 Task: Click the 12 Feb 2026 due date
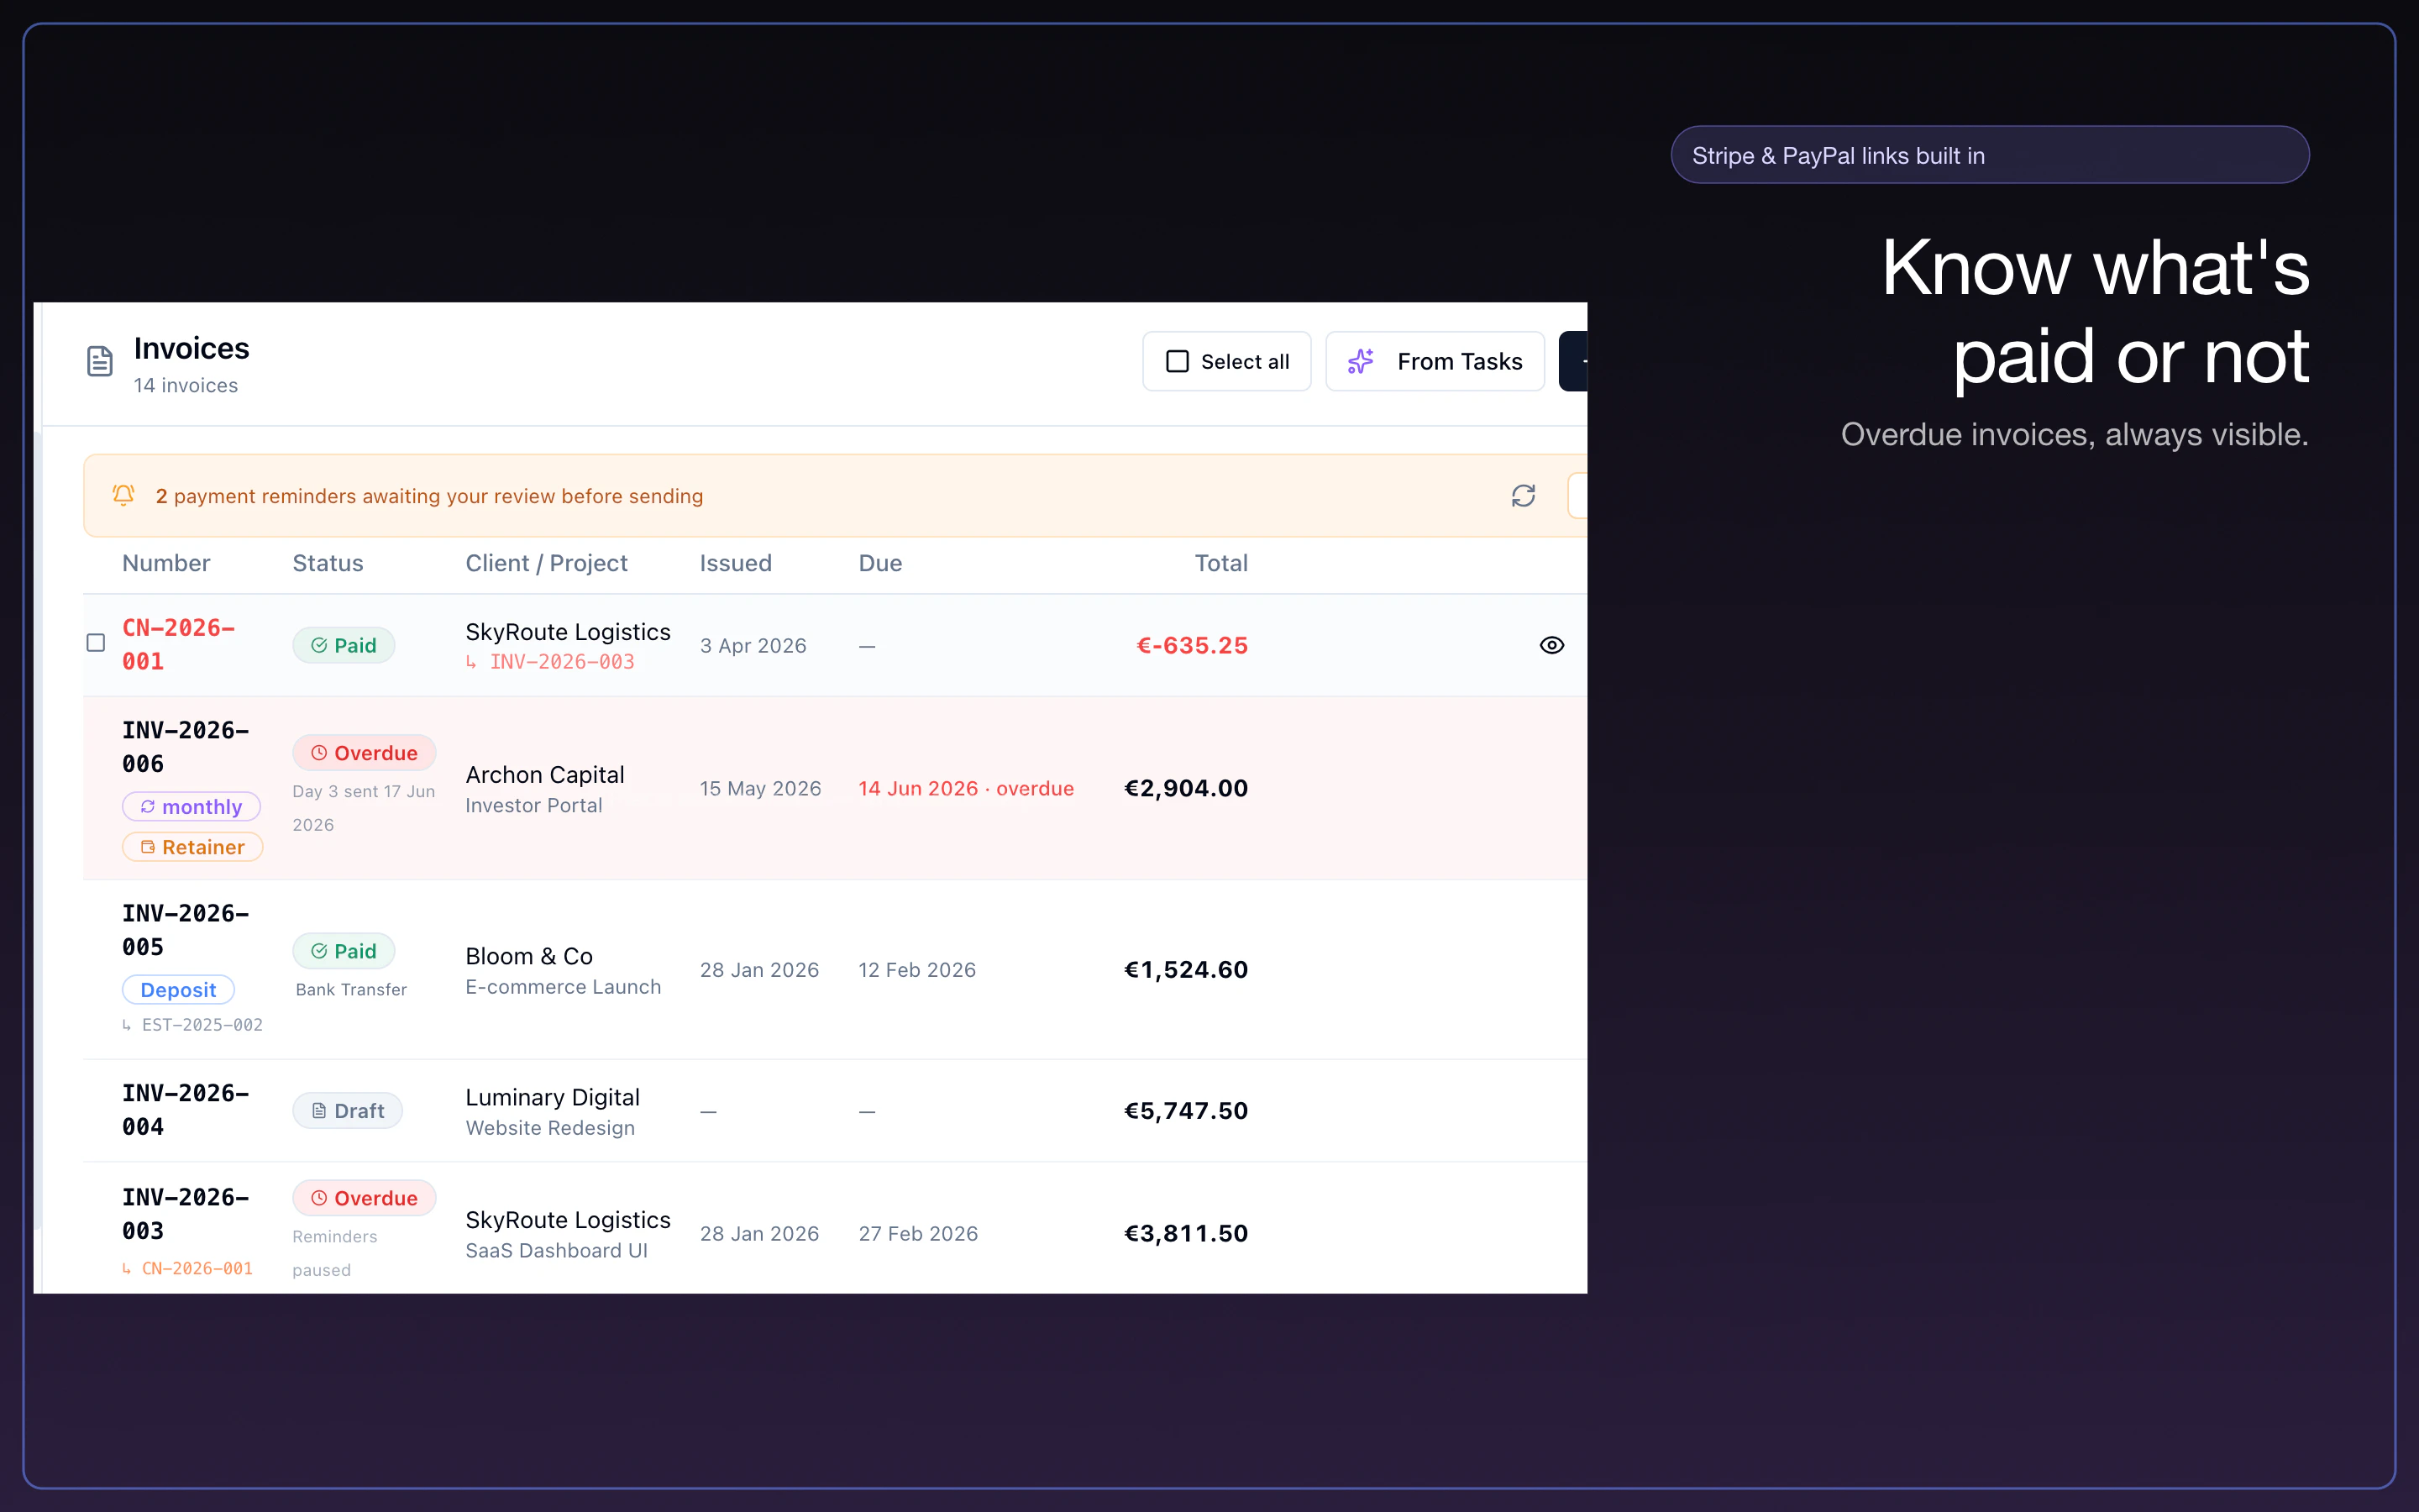(916, 970)
